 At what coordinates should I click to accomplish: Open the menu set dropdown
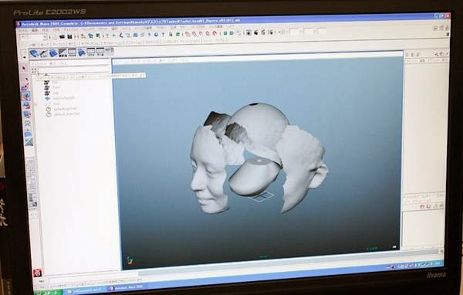coord(33,37)
